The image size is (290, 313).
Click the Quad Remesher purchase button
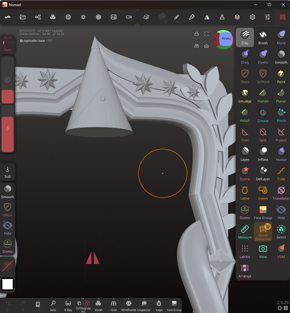click(263, 232)
